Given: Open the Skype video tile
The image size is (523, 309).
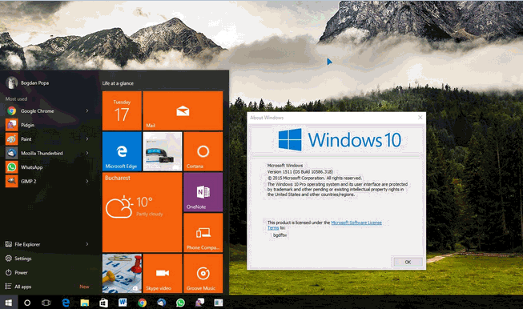Looking at the screenshot, I should tap(163, 273).
